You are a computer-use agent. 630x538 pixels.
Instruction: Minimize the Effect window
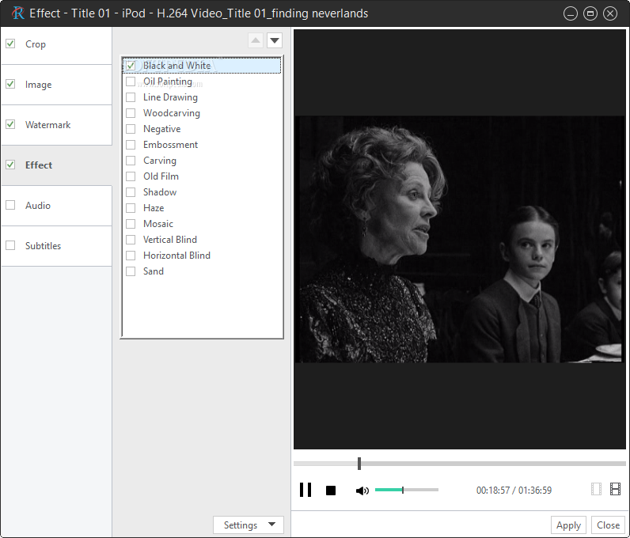tap(570, 13)
